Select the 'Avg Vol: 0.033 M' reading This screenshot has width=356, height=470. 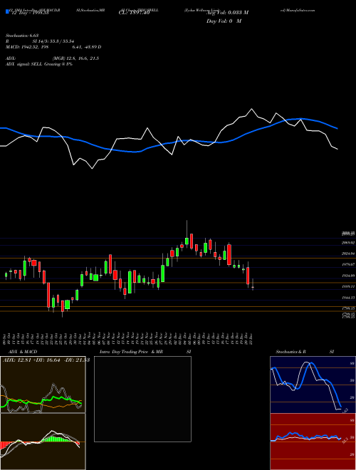[227, 12]
